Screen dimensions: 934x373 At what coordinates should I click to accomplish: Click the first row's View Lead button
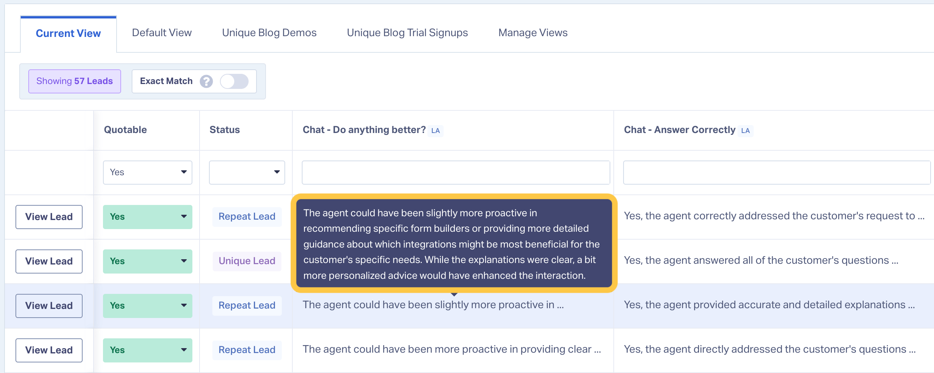pyautogui.click(x=49, y=217)
